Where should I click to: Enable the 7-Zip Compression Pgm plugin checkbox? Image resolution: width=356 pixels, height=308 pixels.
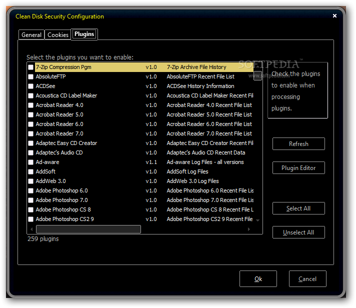tap(30, 67)
